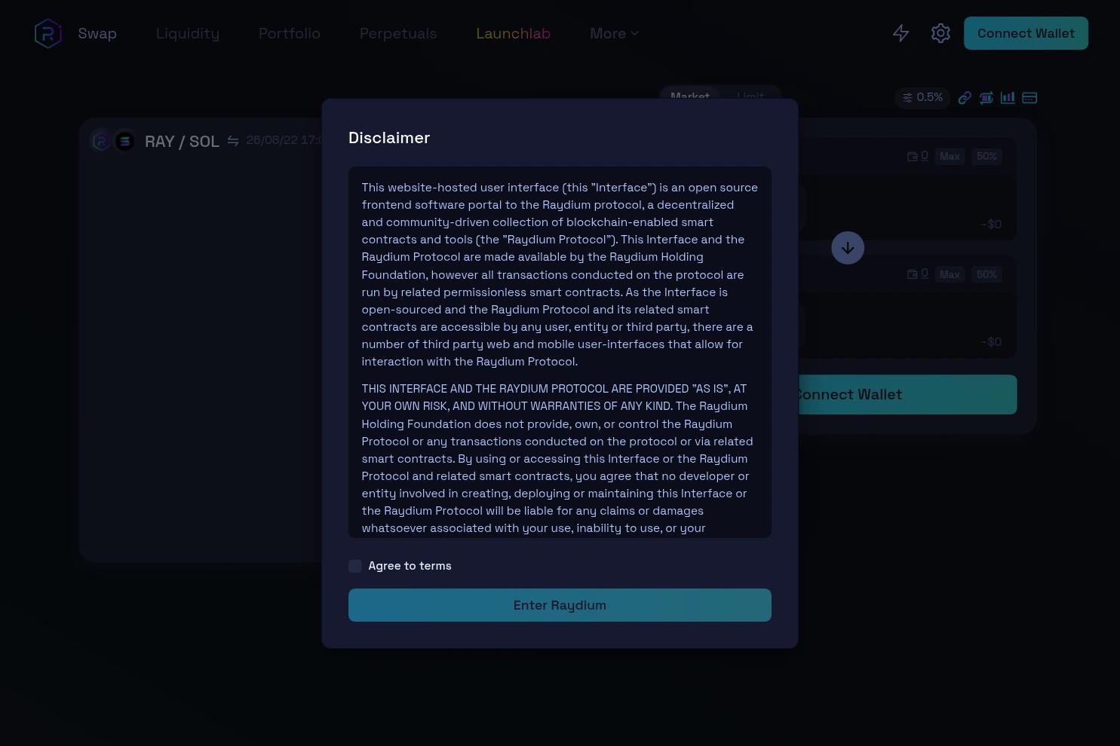Tick the Agree to terms checkbox
This screenshot has height=746, width=1120.
(355, 566)
